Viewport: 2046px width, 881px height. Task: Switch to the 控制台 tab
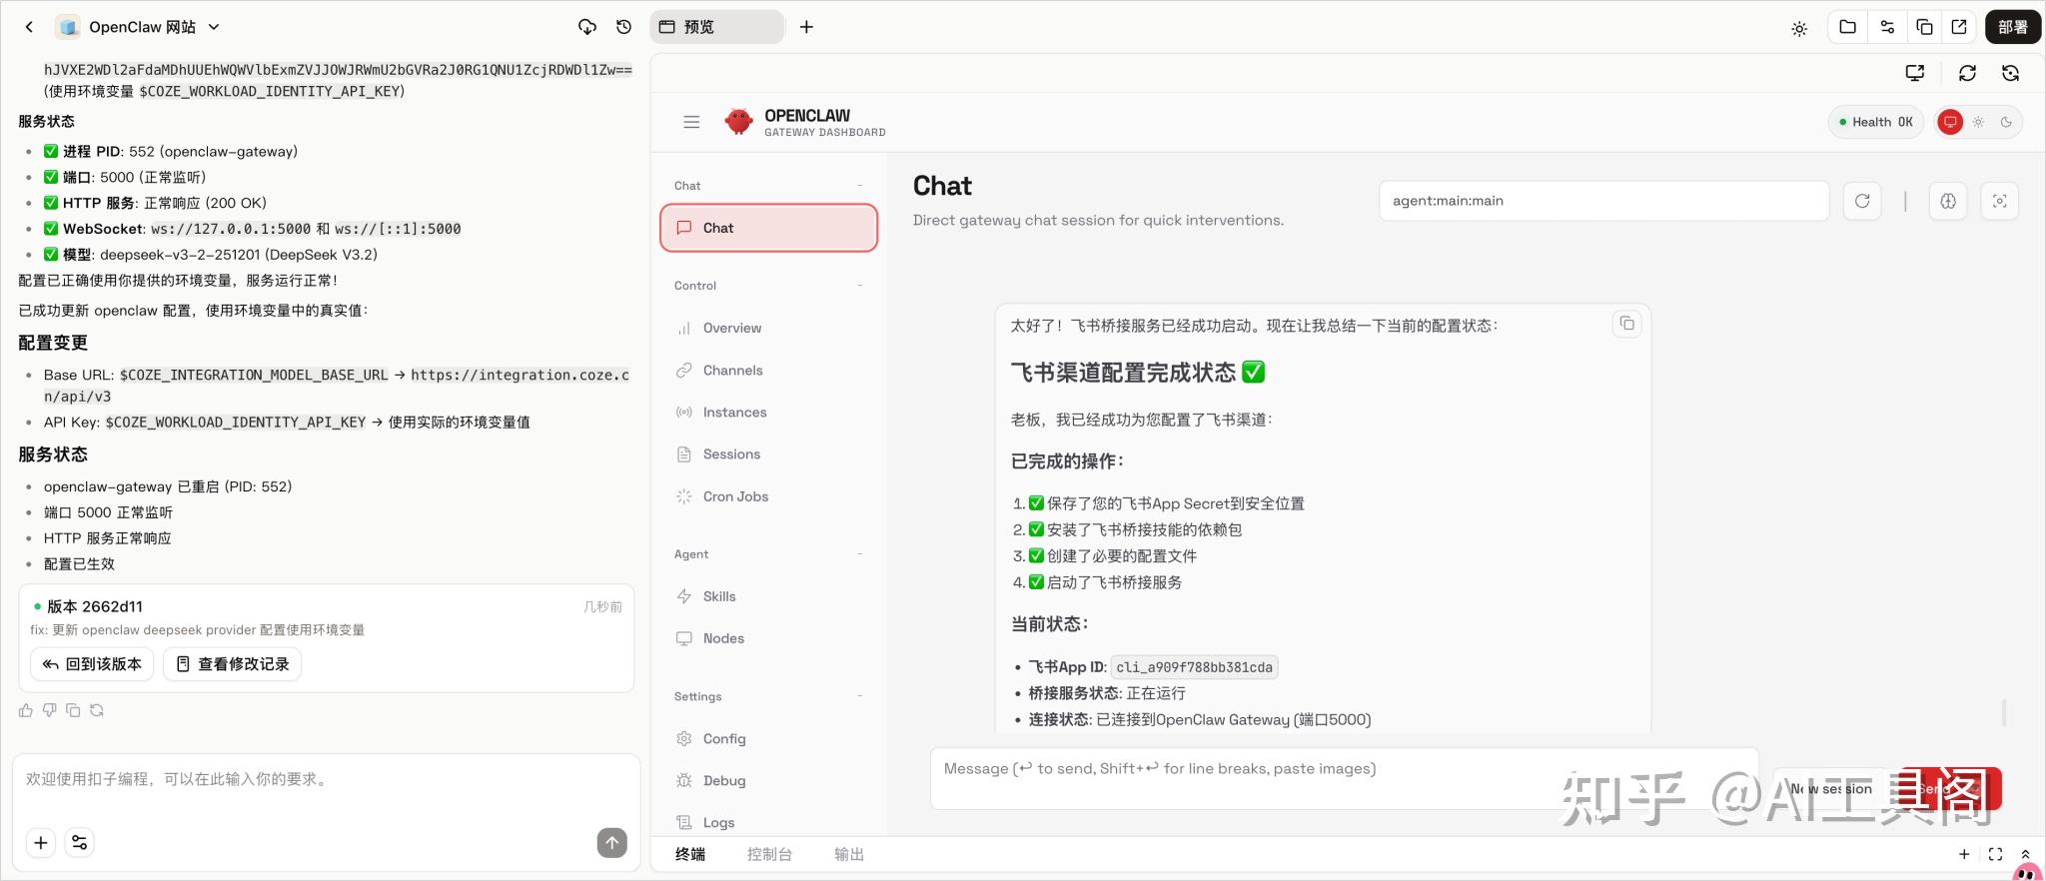point(769,855)
